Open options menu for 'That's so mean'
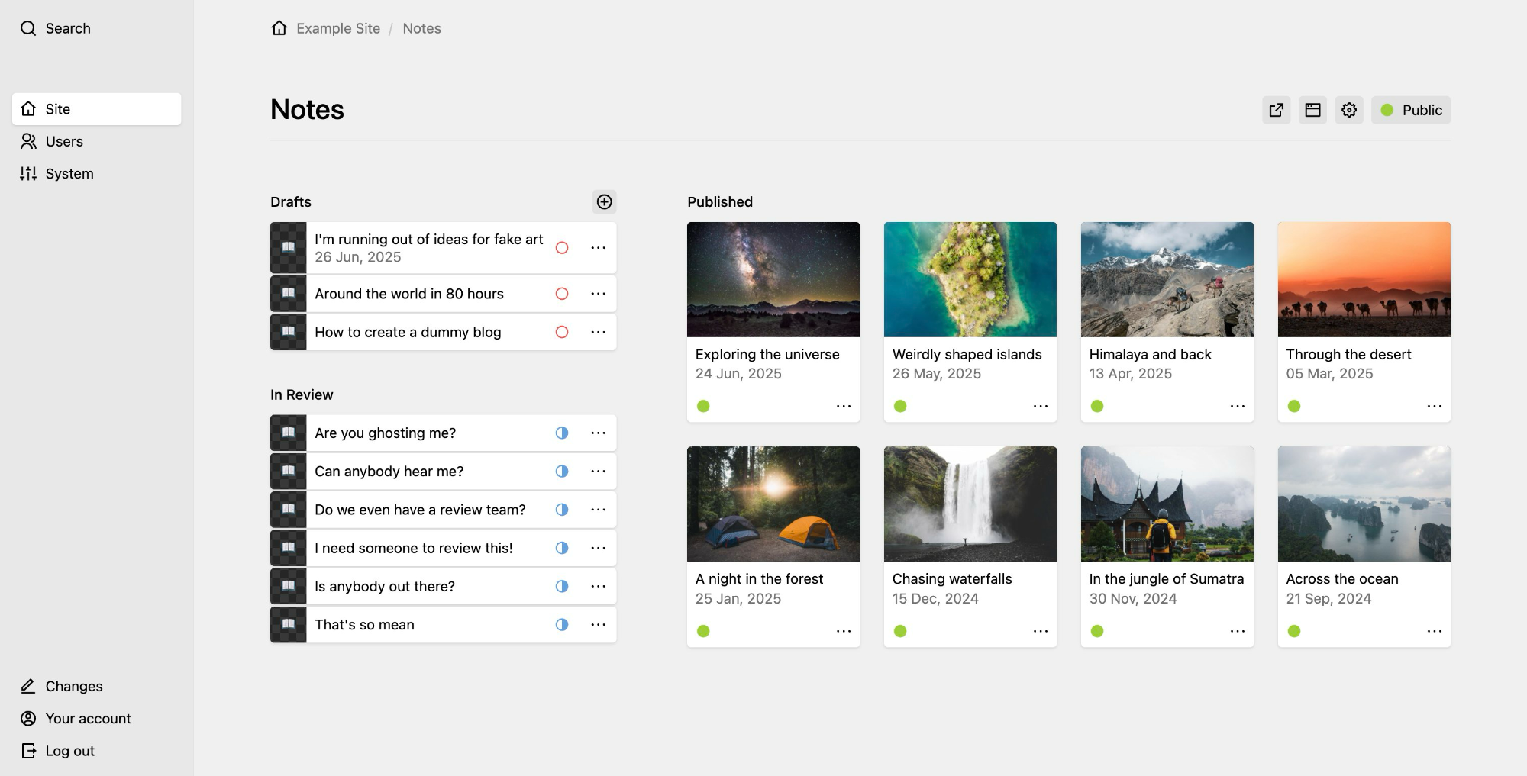This screenshot has height=776, width=1527. pyautogui.click(x=599, y=624)
